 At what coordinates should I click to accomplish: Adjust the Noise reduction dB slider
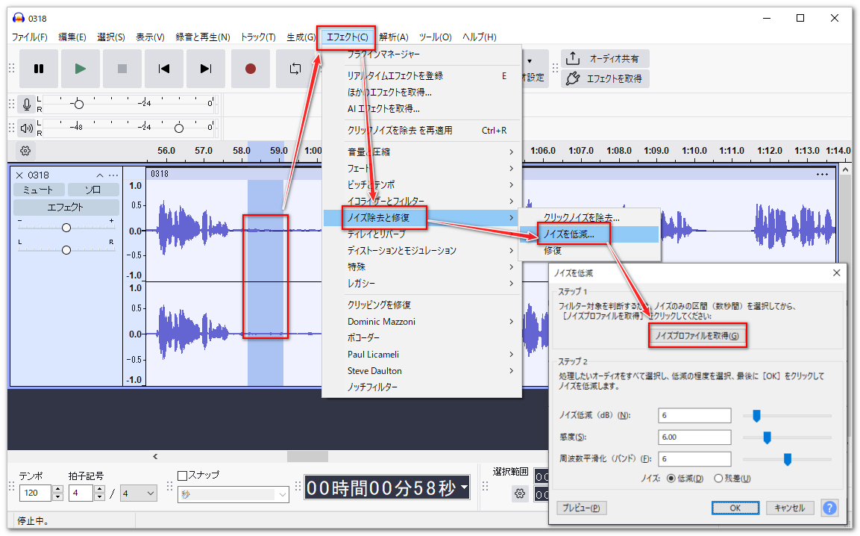click(x=756, y=416)
